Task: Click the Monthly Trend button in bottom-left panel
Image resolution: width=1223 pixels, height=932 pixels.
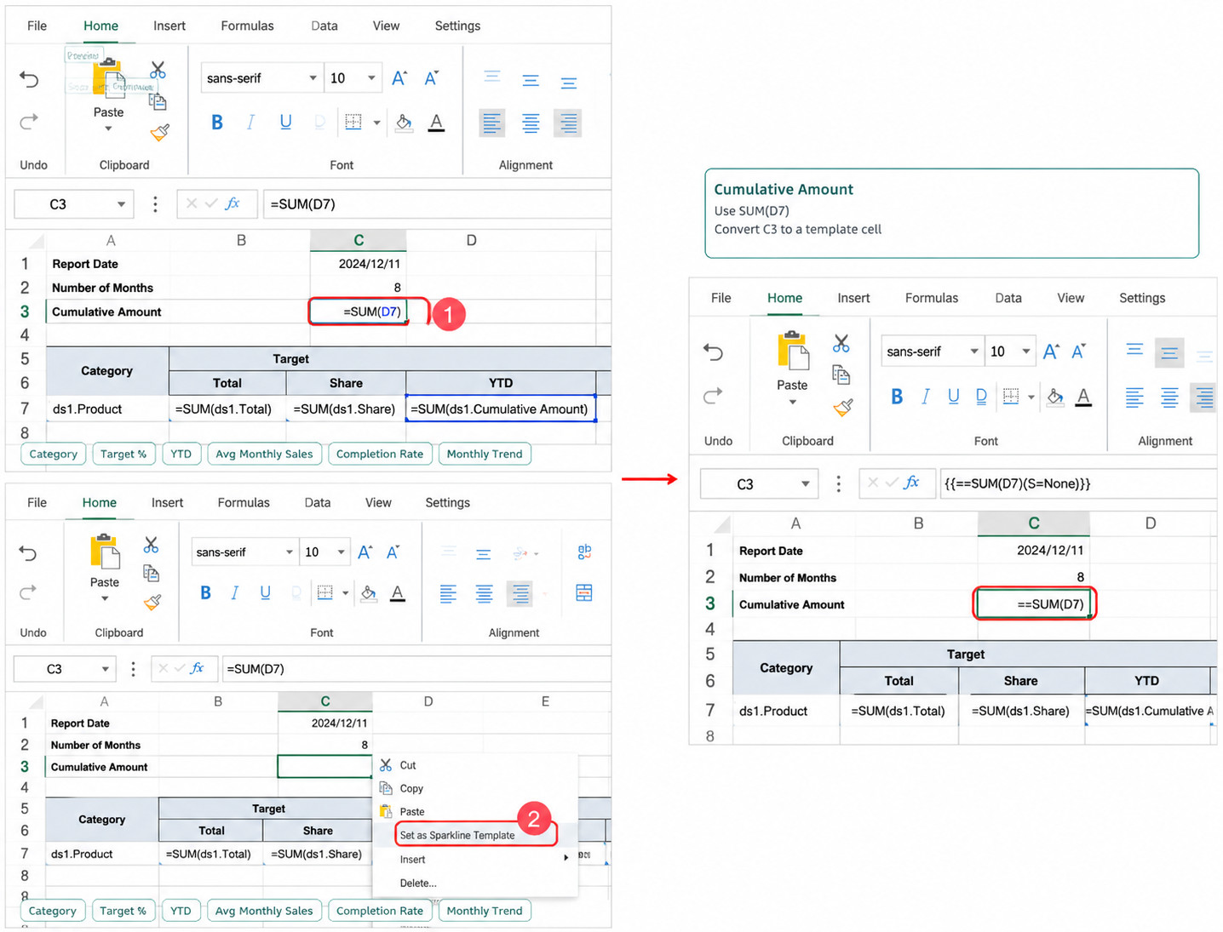Action: click(485, 911)
